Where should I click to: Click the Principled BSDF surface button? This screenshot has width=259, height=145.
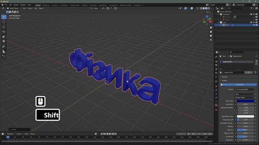pyautogui.click(x=244, y=89)
